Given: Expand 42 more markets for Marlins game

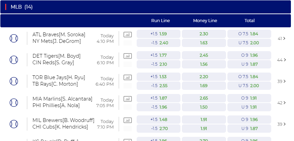Looking at the screenshot, I should [x=282, y=103].
